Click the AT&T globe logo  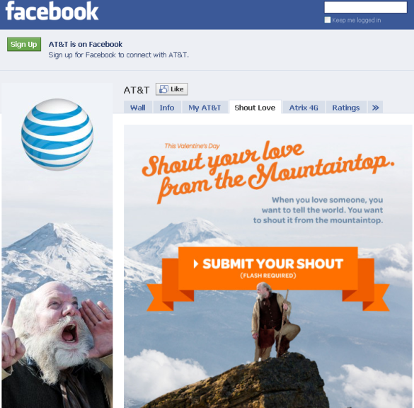coord(57,135)
